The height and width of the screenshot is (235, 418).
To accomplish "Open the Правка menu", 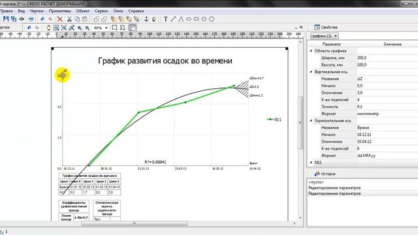I will pyautogui.click(x=6, y=11).
